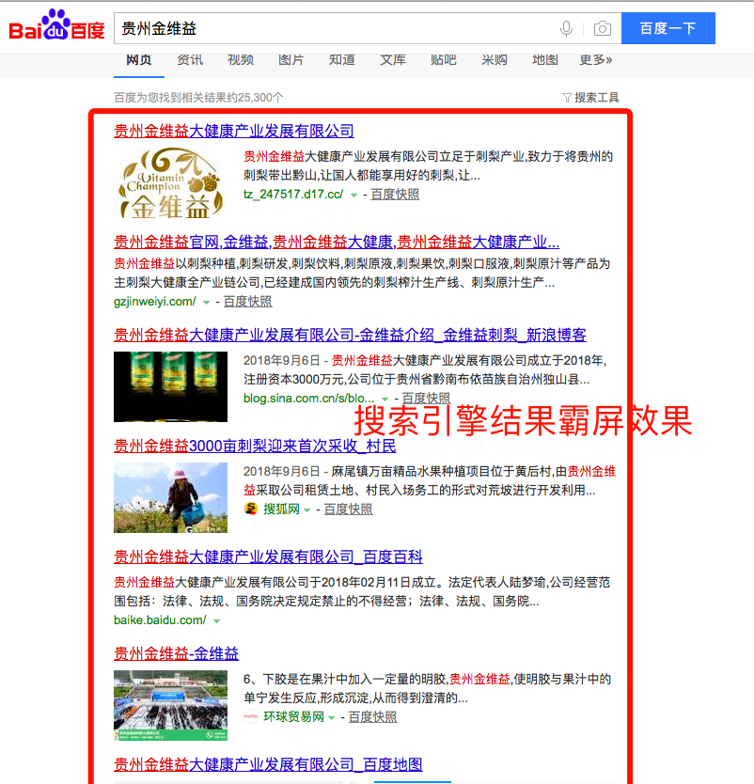Switch to the 贴吧 tab
This screenshot has height=784, width=754.
point(444,60)
